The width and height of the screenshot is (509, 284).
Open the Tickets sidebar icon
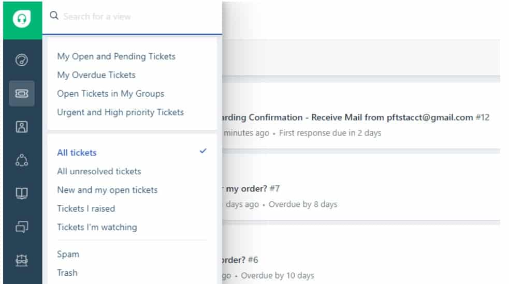[21, 94]
